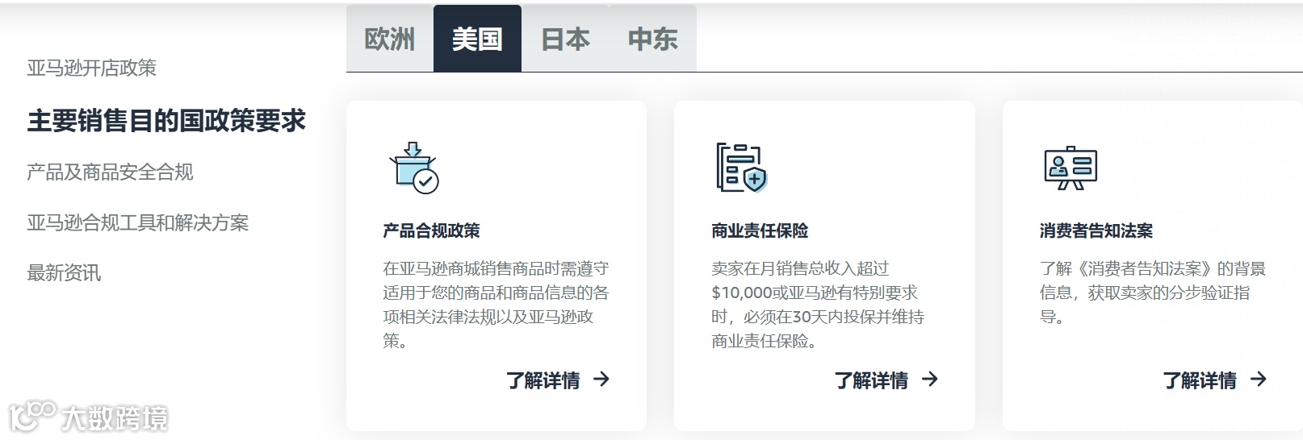This screenshot has height=440, width=1303.
Task: Open 亚马逊合规工具和解决方案 link
Action: (x=138, y=222)
